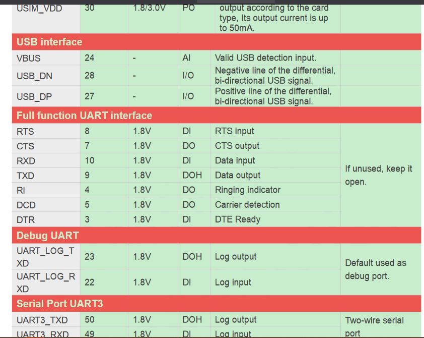Screen dimensions: 424x338
Task: Click the RTS pin name cell
Action: point(25,132)
